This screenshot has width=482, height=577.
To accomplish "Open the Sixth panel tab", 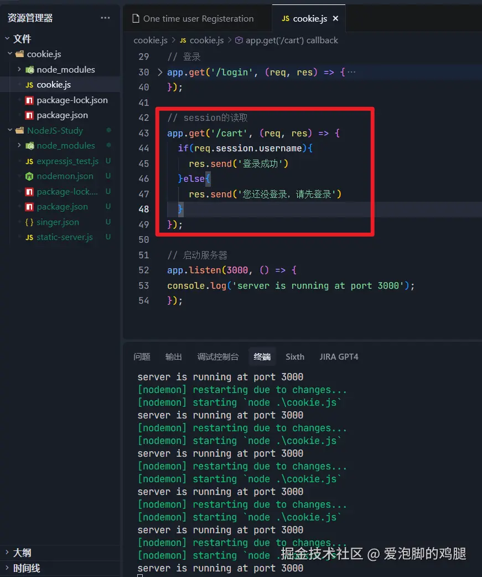I will coord(295,356).
